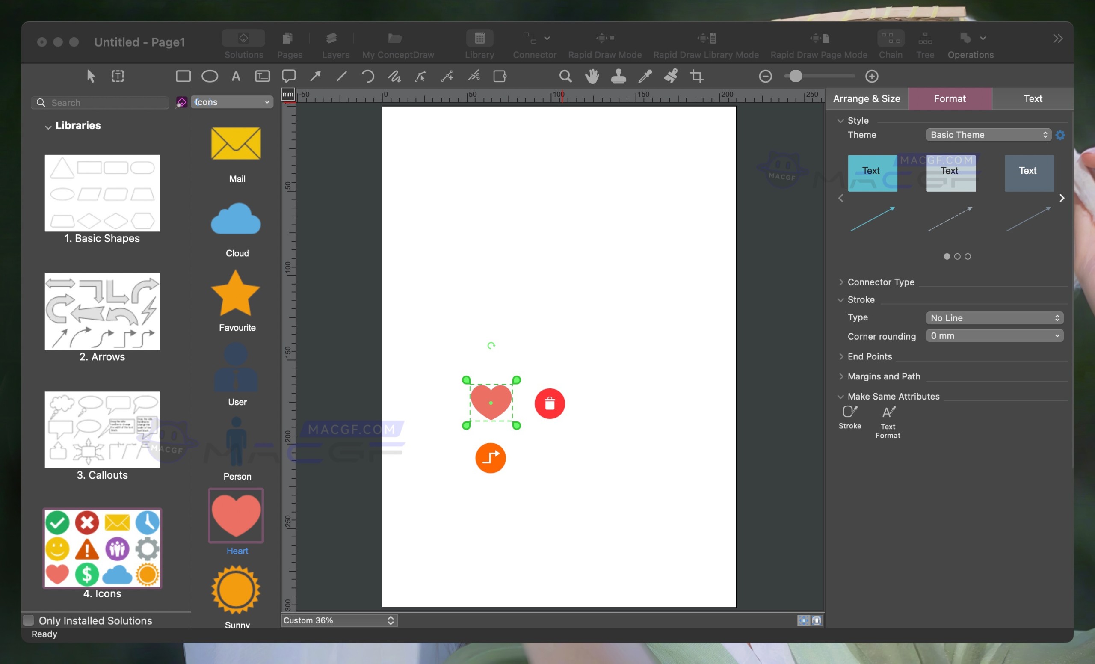Select the second theme carousel page dot
Screen dimensions: 1095x664
pyautogui.click(x=957, y=256)
